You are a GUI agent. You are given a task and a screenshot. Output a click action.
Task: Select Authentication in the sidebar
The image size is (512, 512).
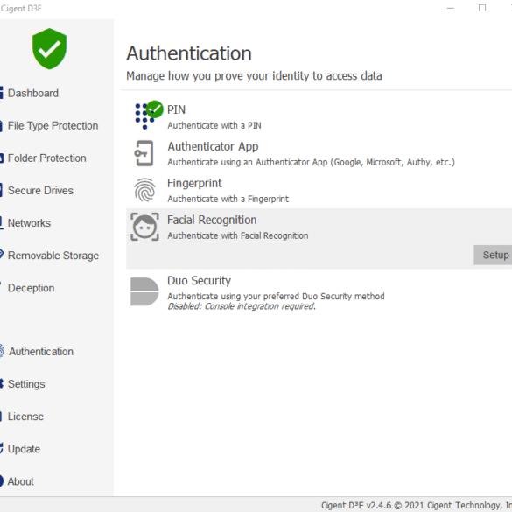[x=41, y=351]
